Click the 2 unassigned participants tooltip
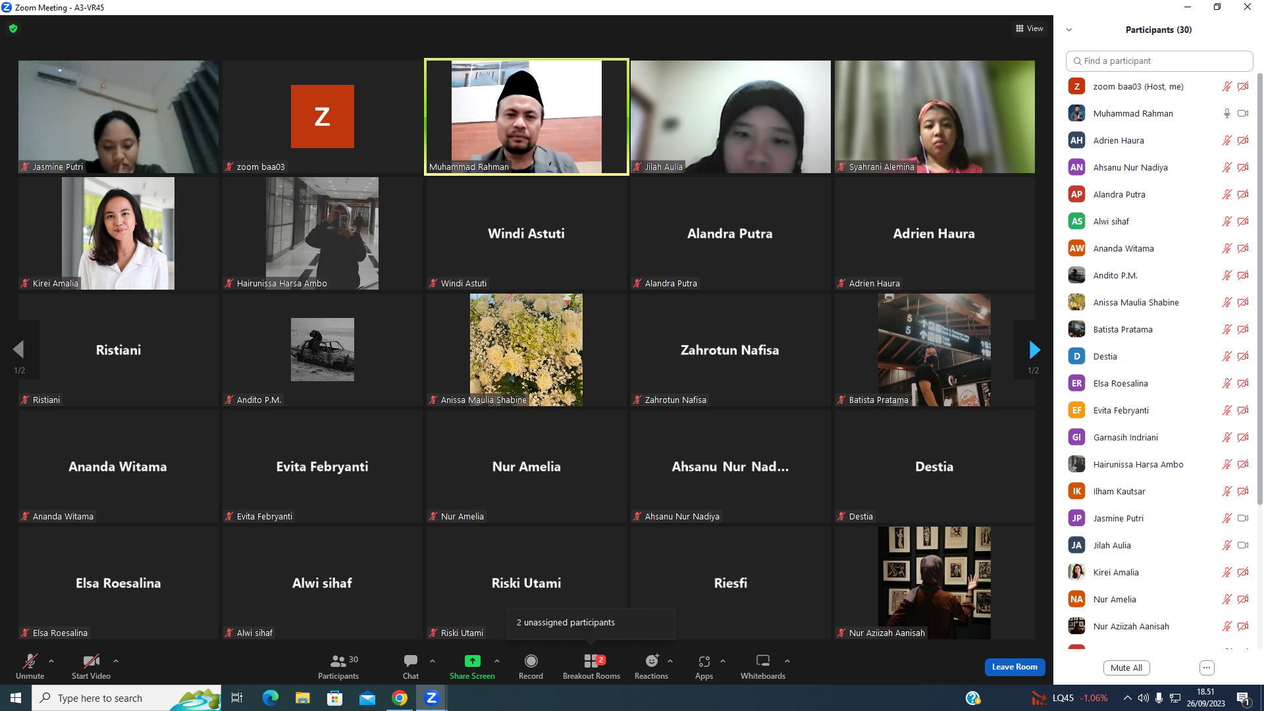The width and height of the screenshot is (1264, 711). [x=591, y=623]
